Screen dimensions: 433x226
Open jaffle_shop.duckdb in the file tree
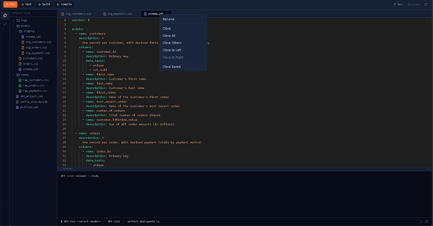34,102
